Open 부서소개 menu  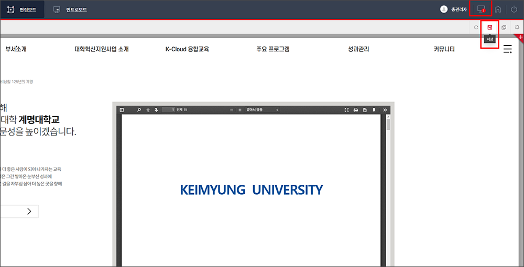click(16, 49)
